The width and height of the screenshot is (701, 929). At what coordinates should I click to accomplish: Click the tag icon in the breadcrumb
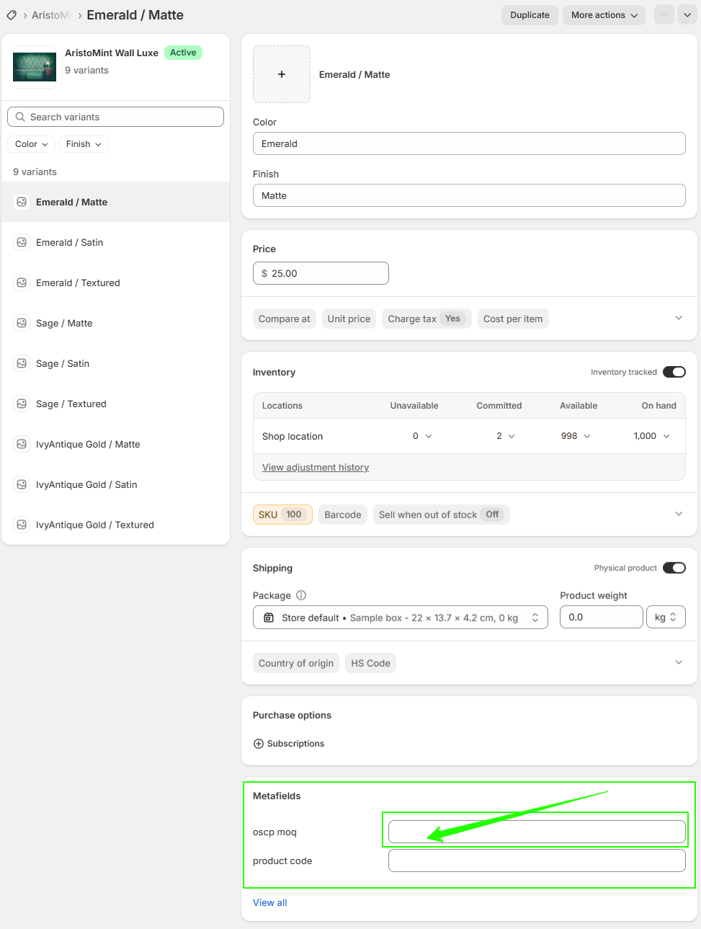(x=10, y=14)
